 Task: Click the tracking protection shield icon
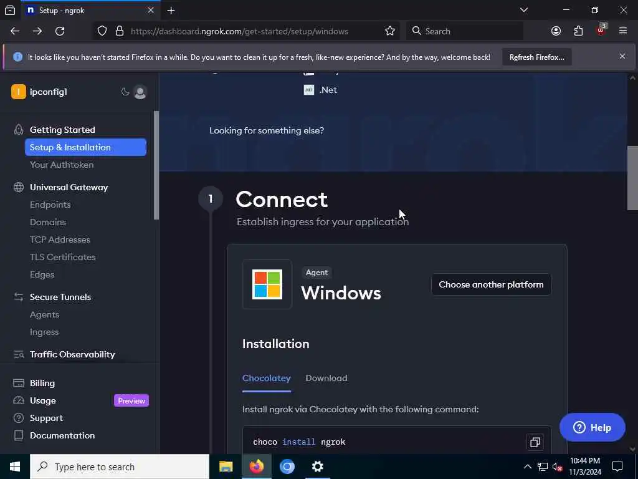102,31
